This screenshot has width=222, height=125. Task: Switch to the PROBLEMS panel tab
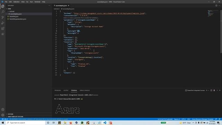58,90
